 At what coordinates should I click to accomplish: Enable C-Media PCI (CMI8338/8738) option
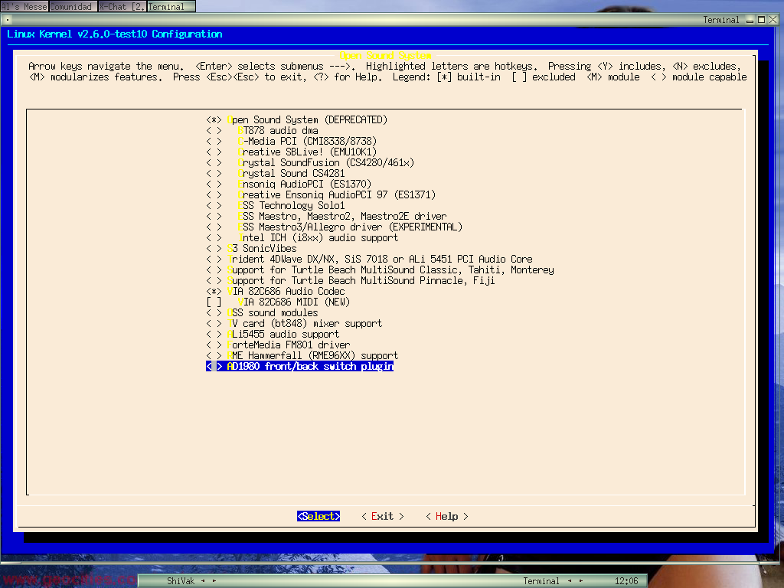click(214, 142)
